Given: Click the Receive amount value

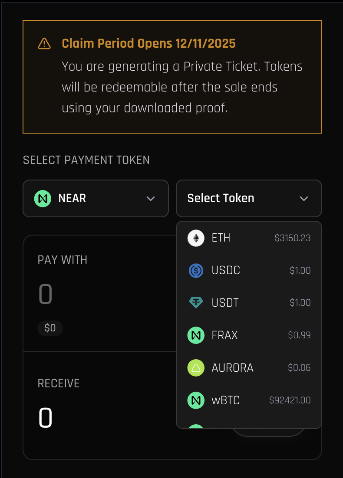Looking at the screenshot, I should [46, 419].
